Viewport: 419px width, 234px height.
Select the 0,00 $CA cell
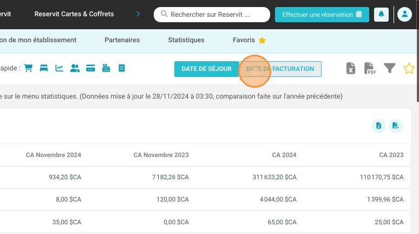[x=176, y=222]
